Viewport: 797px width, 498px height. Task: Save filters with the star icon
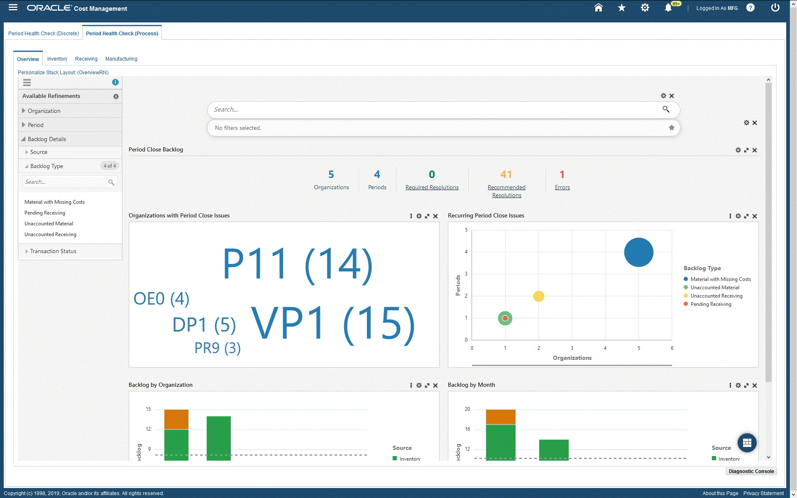point(671,128)
